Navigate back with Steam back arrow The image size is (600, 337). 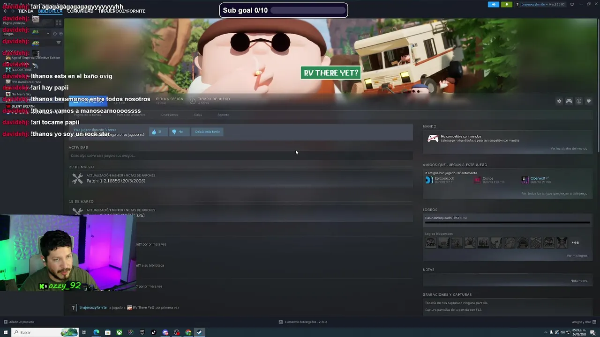point(5,11)
